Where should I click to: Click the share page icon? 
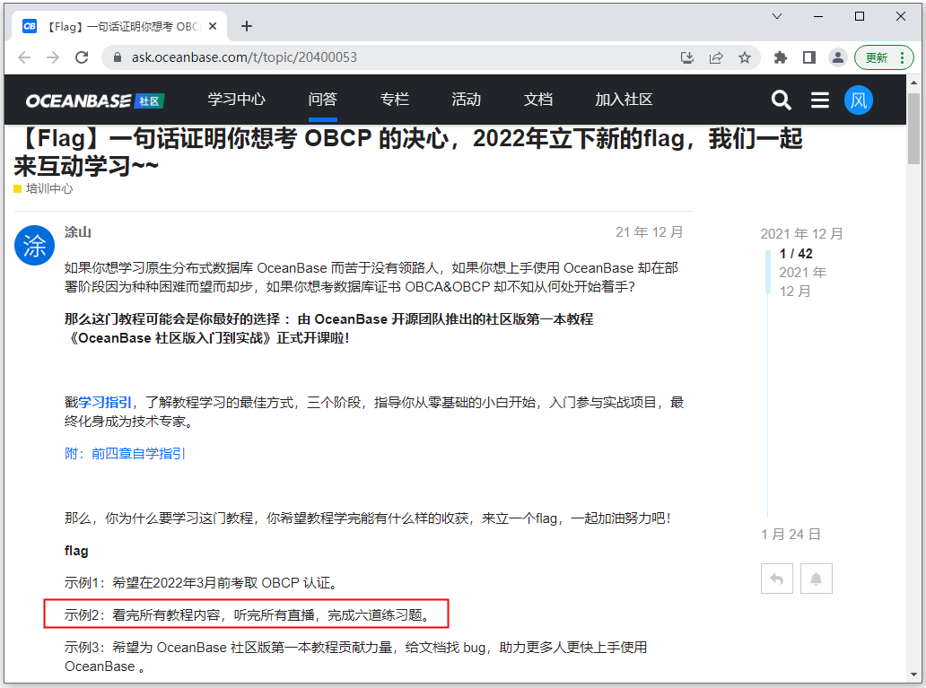click(716, 57)
